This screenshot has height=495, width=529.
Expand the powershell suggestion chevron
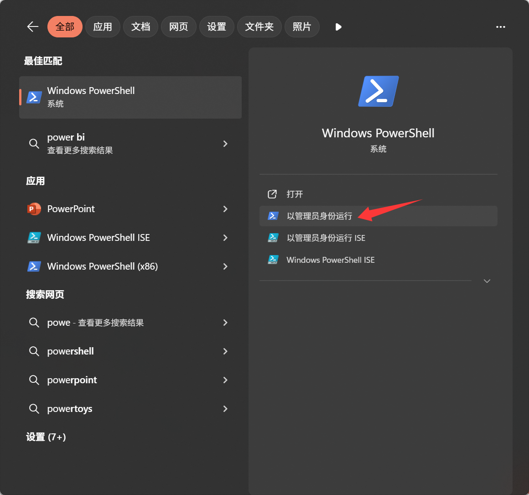coord(225,351)
